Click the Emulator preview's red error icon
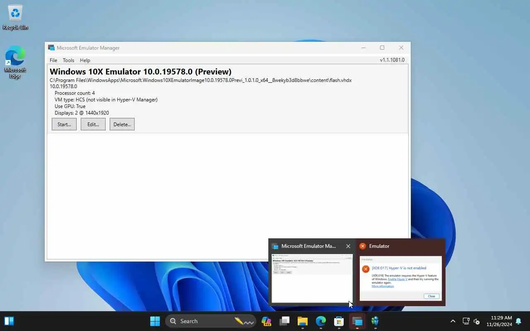This screenshot has height=331, width=530. click(x=362, y=246)
